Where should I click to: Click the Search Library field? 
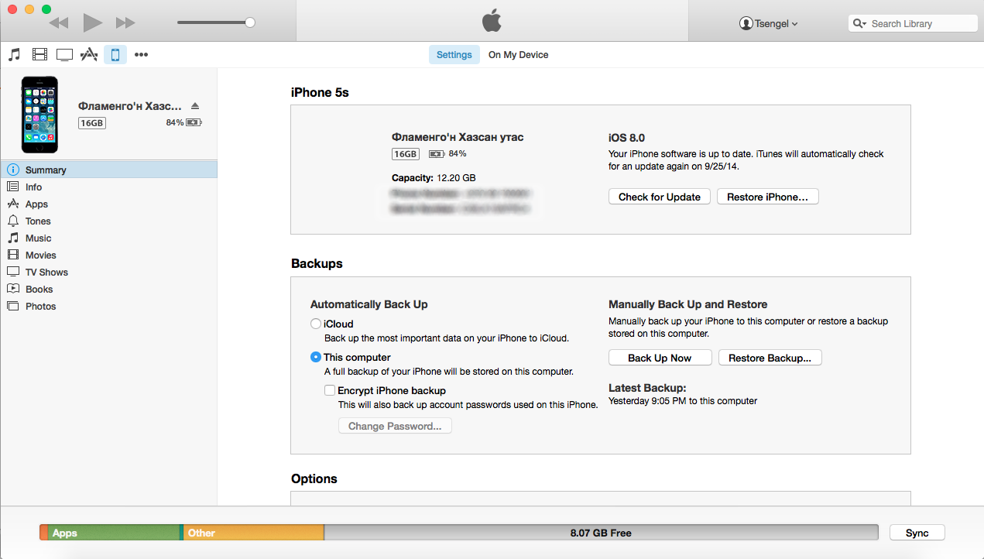[914, 23]
